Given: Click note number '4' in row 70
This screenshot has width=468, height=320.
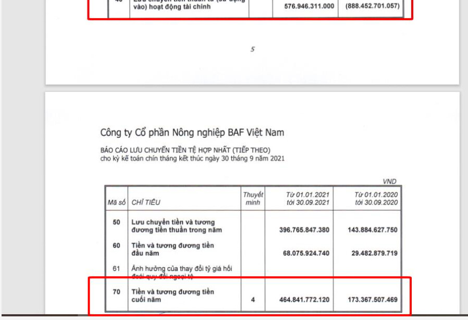Looking at the screenshot, I should pyautogui.click(x=253, y=300).
